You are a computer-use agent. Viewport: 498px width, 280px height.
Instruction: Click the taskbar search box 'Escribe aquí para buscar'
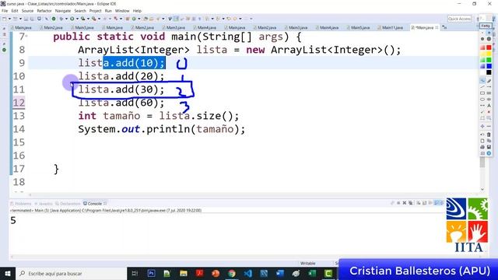click(x=71, y=273)
